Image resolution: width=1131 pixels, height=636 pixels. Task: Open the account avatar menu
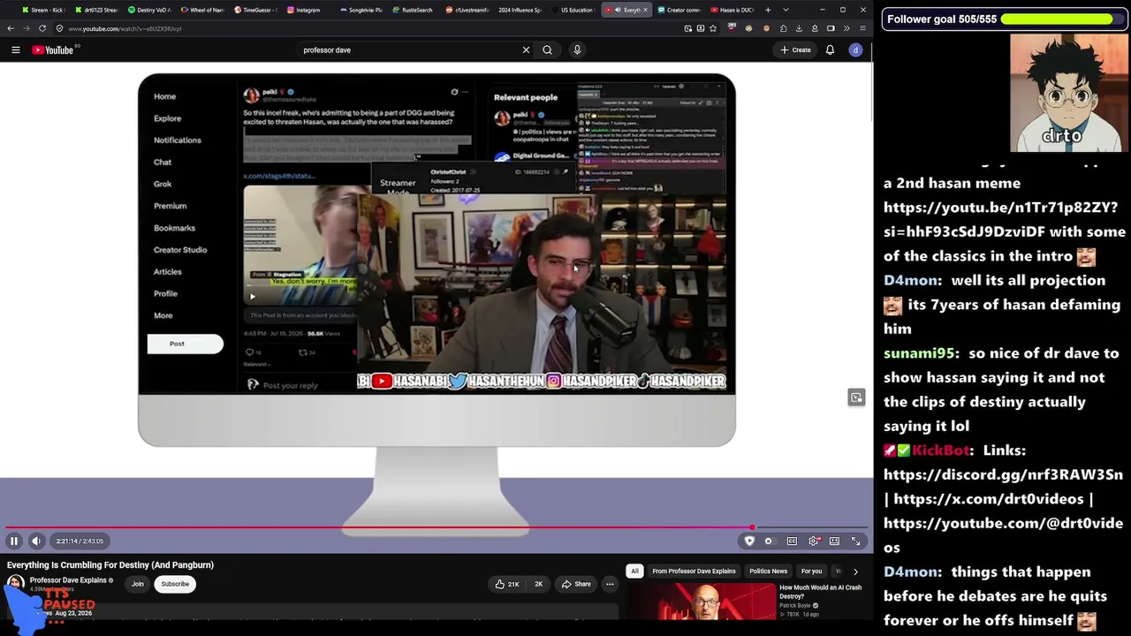click(855, 50)
